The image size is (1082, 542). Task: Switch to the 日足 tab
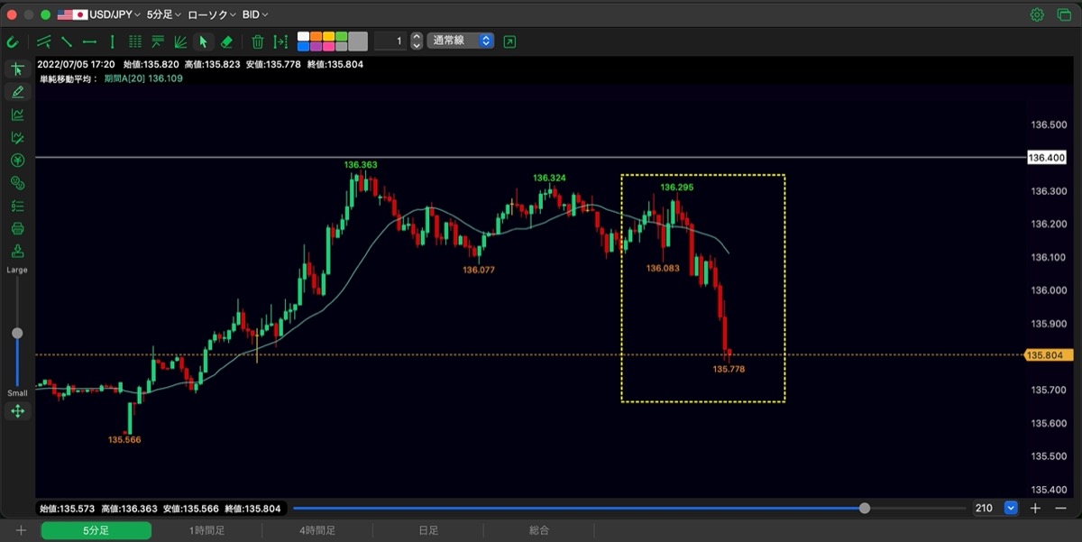[428, 530]
